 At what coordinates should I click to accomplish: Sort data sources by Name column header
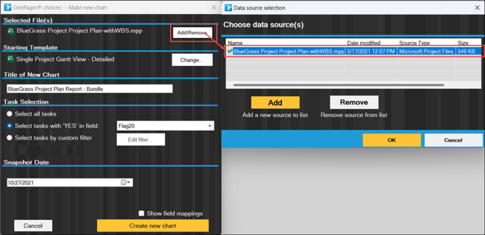(286, 43)
